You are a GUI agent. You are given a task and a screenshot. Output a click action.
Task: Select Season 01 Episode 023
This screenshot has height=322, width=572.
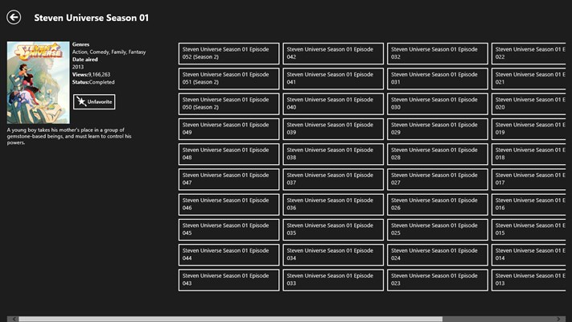point(438,280)
